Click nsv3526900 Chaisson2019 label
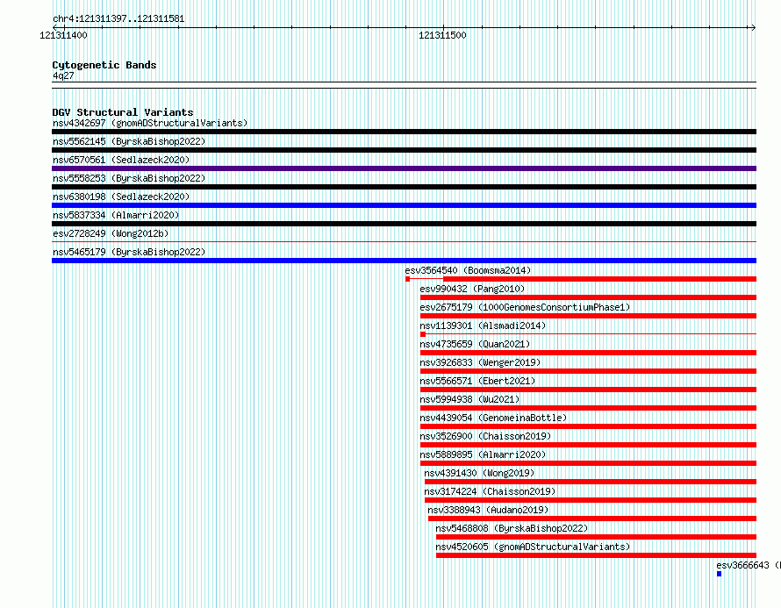 [x=485, y=436]
